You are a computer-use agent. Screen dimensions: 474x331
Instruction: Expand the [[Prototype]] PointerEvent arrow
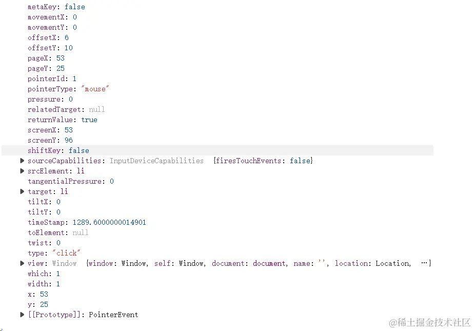[22, 315]
